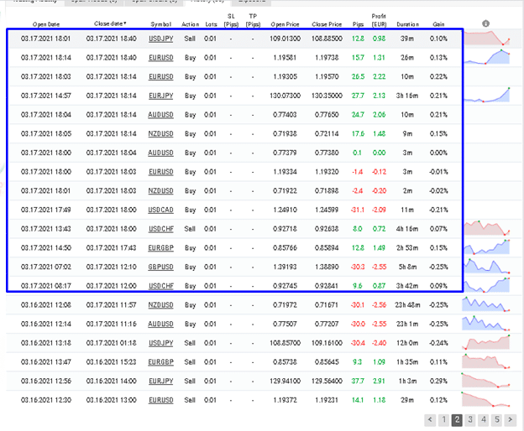
Task: View sparkline chart for EURJPY 1h 3m trade
Action: pos(486,381)
